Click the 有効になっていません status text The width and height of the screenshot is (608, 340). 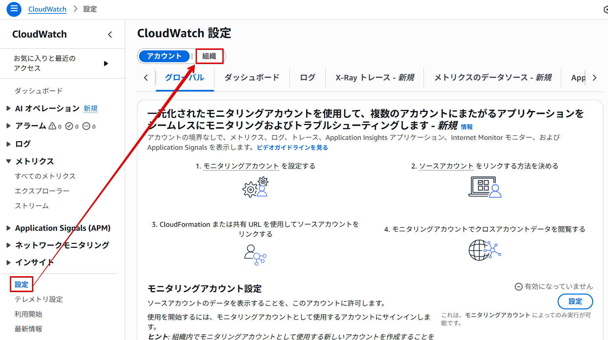tap(559, 287)
